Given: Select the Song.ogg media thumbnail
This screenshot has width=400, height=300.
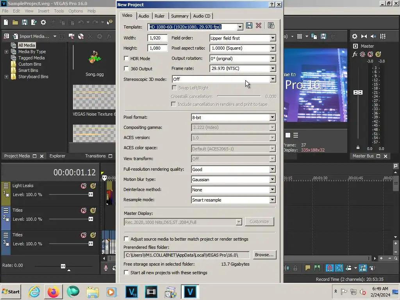Looking at the screenshot, I should coord(95,57).
